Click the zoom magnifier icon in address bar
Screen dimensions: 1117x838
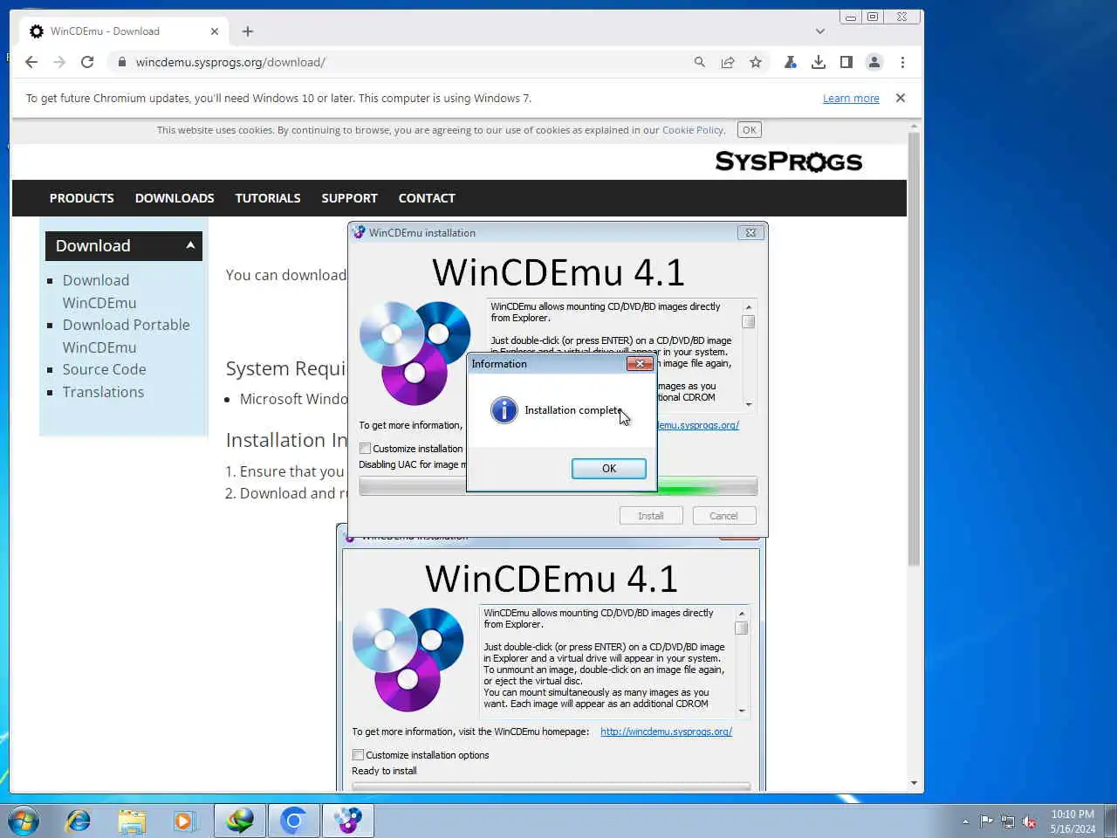click(x=700, y=62)
